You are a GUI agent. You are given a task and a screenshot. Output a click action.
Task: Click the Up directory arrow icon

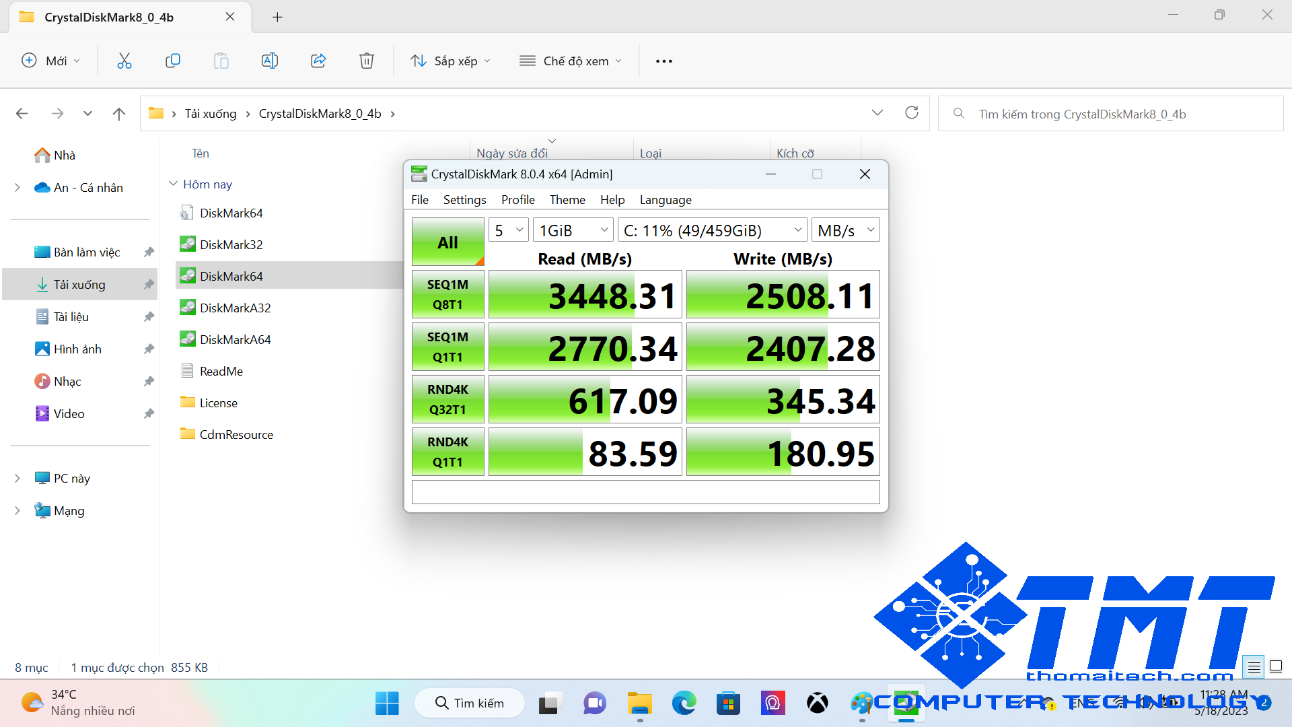pos(119,114)
